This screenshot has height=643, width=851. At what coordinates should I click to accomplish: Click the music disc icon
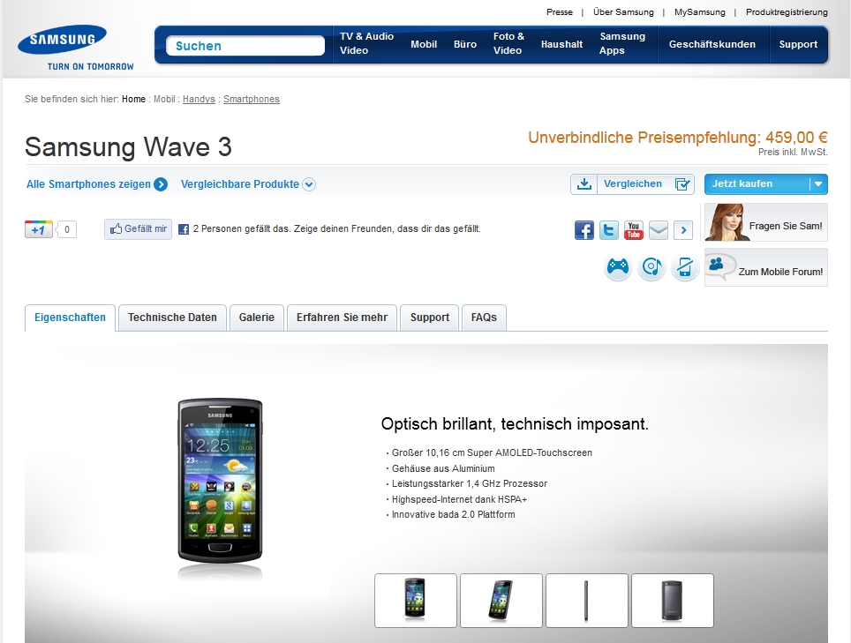coord(651,267)
